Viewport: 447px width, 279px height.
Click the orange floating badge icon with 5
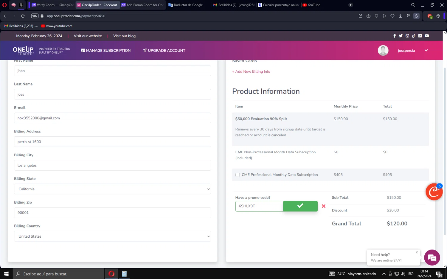434,192
